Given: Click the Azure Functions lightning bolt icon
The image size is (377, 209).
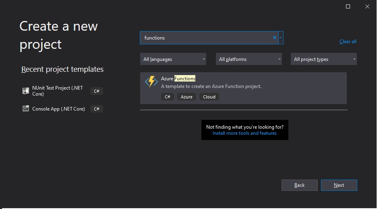Looking at the screenshot, I should [151, 82].
